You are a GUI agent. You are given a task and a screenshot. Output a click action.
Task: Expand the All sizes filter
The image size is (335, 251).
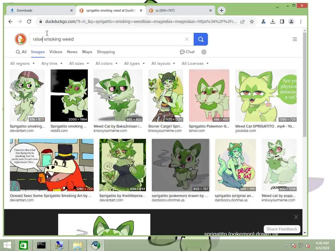79,64
